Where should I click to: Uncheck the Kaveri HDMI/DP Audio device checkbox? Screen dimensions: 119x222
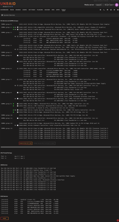point(18,29)
